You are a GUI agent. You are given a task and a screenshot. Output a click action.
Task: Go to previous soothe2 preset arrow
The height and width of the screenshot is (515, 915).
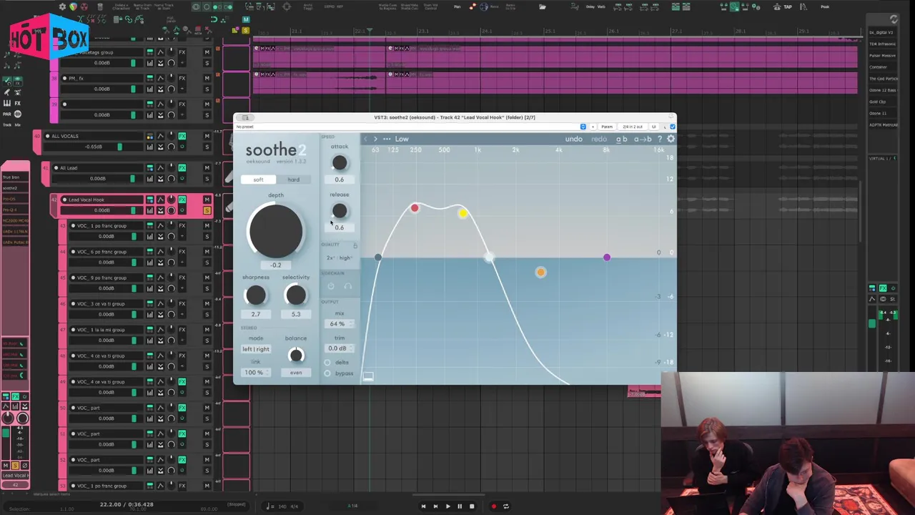(x=365, y=139)
